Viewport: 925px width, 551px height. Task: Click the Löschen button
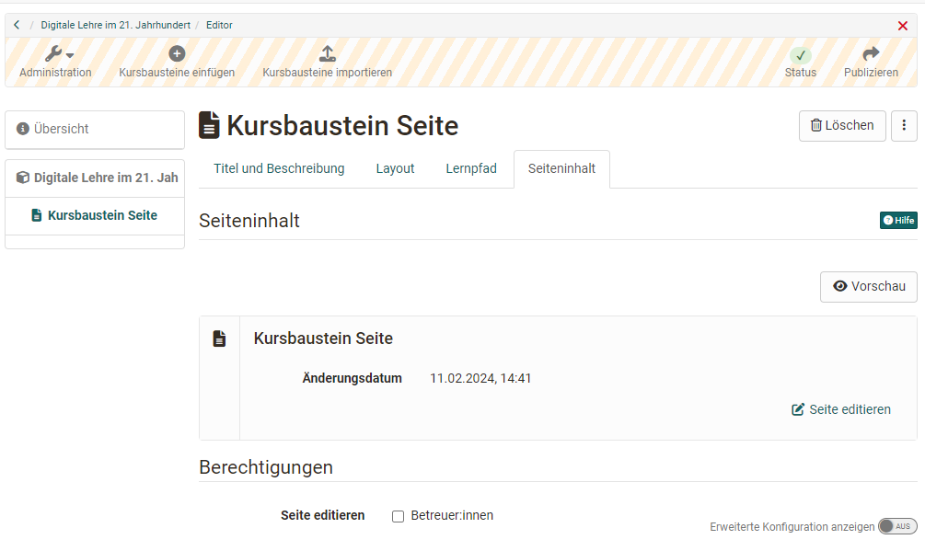point(841,126)
